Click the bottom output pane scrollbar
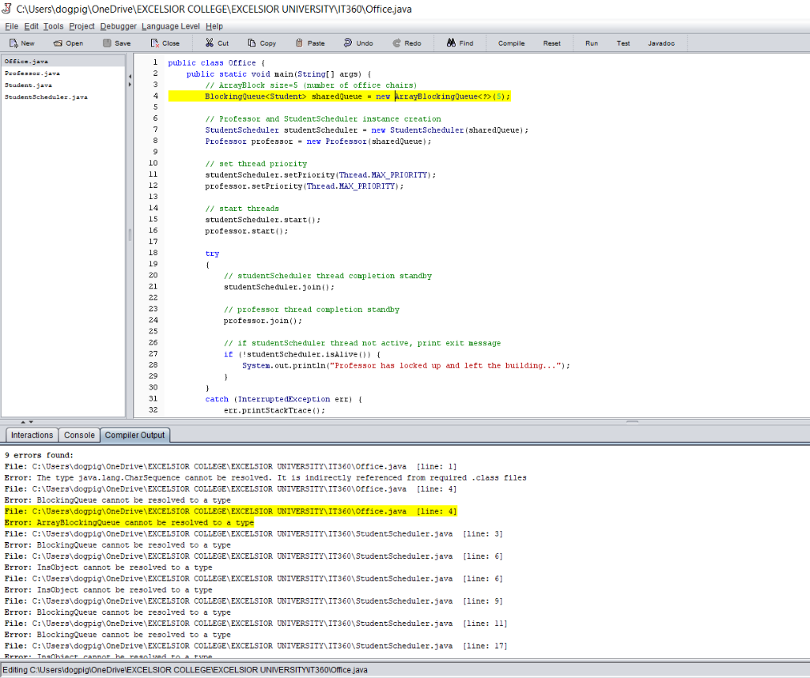This screenshot has height=678, width=810. (804, 553)
